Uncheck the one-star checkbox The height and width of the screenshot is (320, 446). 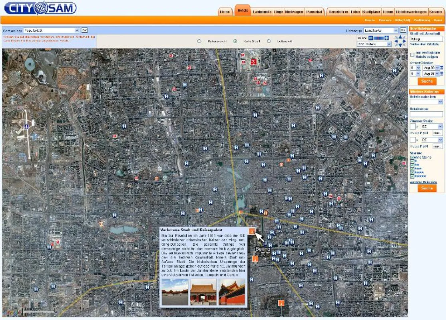[x=412, y=161]
